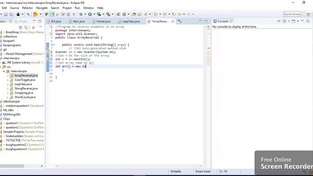Click the New Java Class icon
This screenshot has width=313, height=176.
click(x=124, y=14)
